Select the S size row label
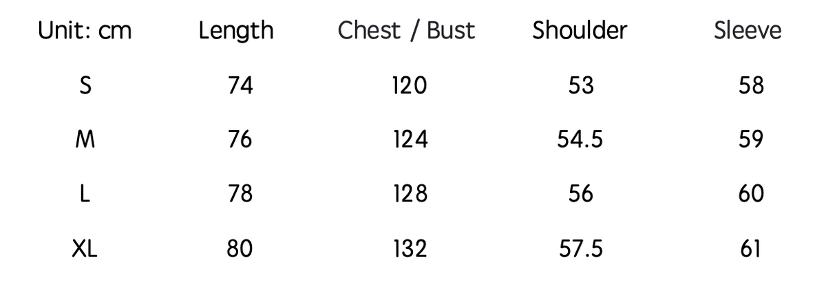This screenshot has width=826, height=288. tap(85, 86)
